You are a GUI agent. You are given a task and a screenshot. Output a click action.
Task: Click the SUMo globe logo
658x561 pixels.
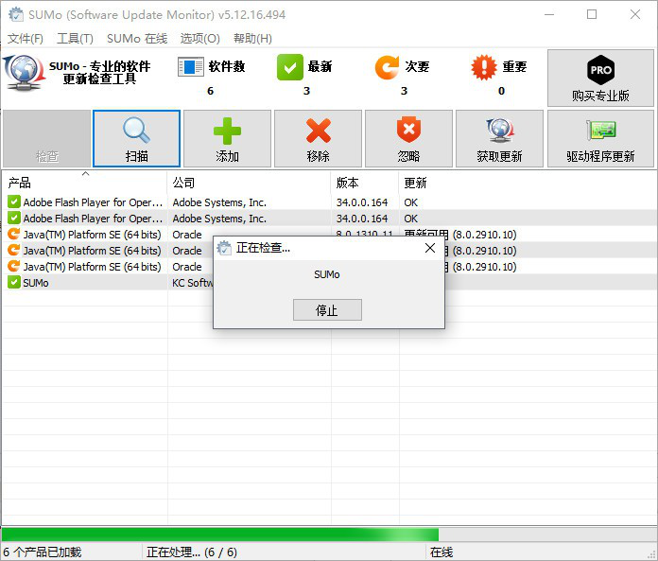[24, 72]
